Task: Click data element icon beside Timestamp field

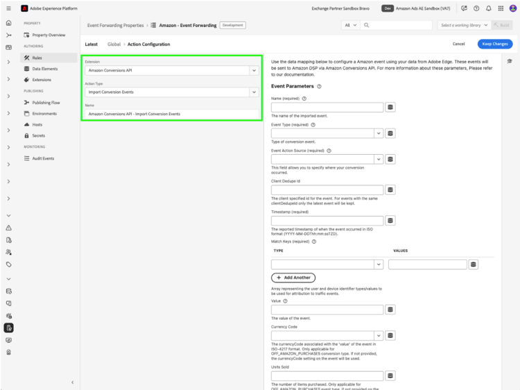Action: (390, 221)
